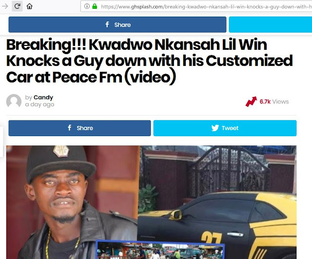312x259 pixels.
Task: Open the article headline link
Action: pos(150,61)
